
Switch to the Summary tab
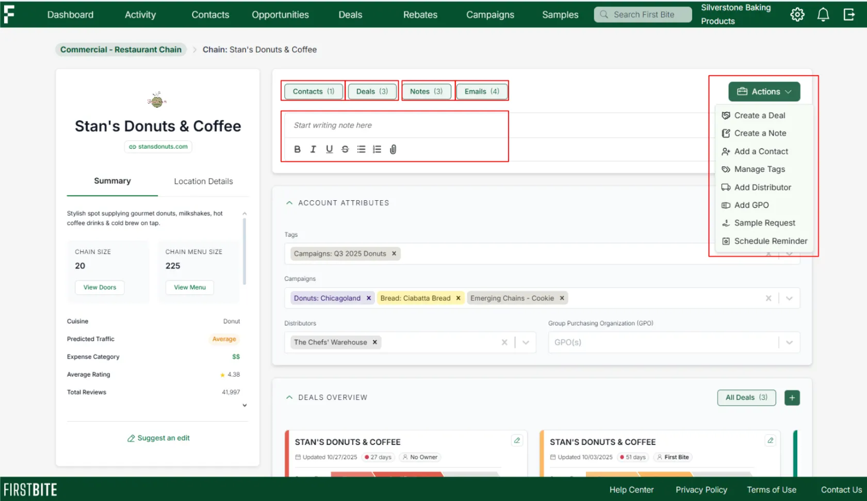point(112,181)
